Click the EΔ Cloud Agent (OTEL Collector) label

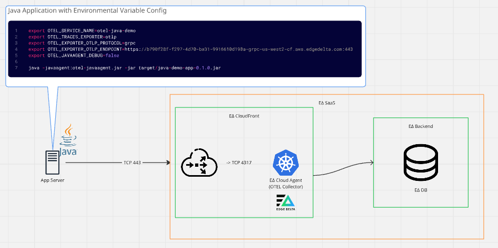coord(286,184)
